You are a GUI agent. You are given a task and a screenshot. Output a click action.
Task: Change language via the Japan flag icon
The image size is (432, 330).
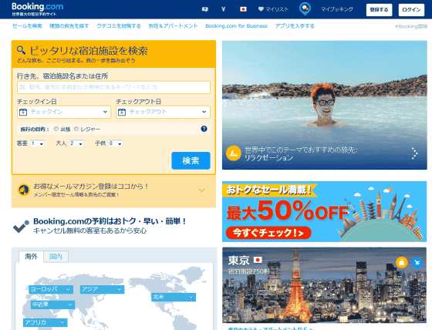(x=243, y=9)
